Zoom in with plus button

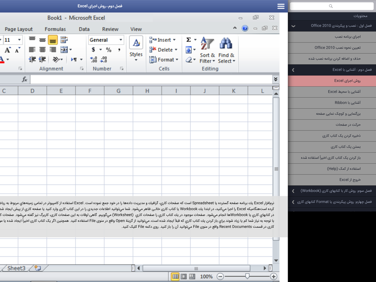pos(274,276)
